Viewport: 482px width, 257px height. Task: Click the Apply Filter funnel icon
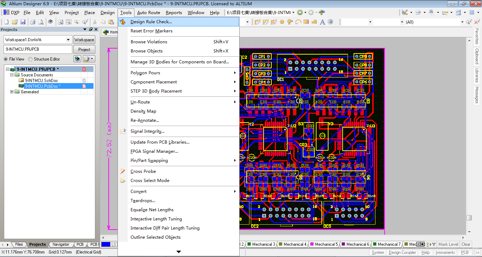tap(469, 22)
